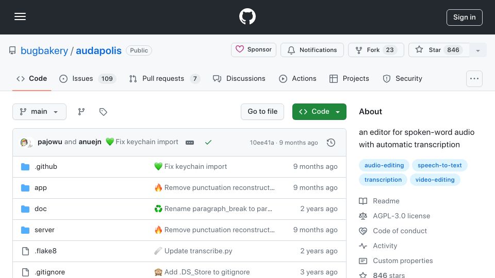Screen dimensions: 495x278
Task: Switch to the Pull requests tab
Action: click(164, 78)
